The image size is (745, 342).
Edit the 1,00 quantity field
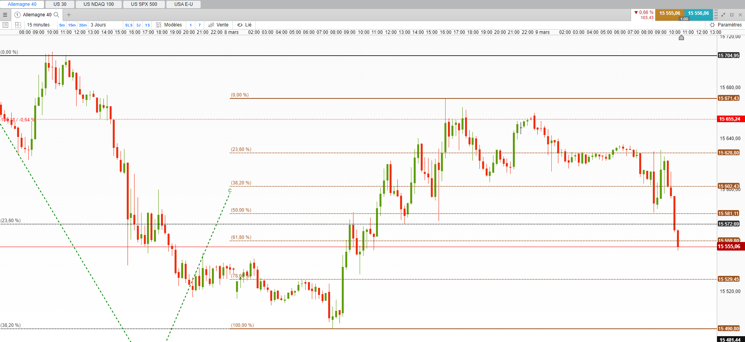click(x=684, y=19)
